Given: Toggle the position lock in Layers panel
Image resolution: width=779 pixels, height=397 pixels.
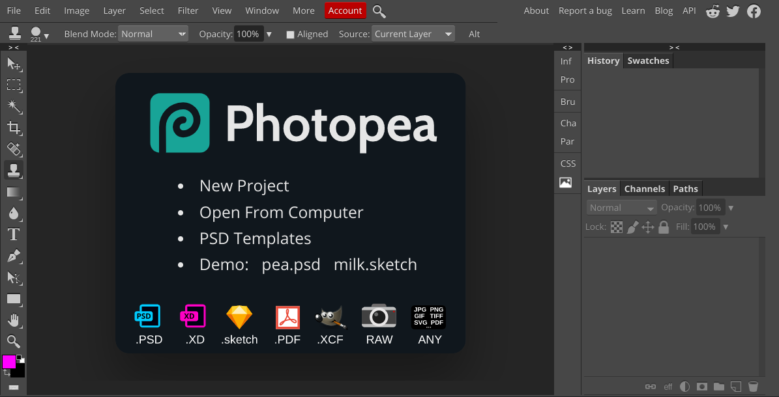Looking at the screenshot, I should (x=647, y=226).
